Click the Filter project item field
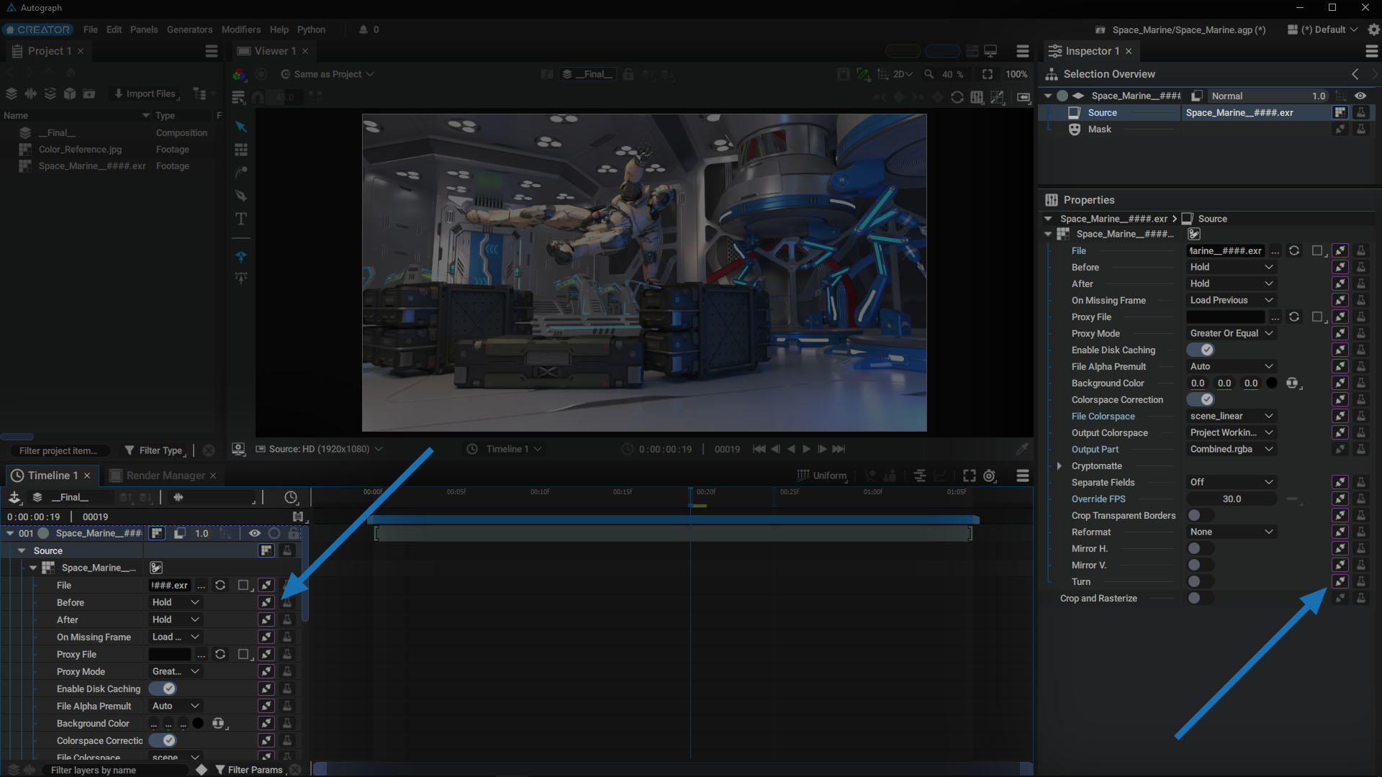The width and height of the screenshot is (1382, 777). pos(61,451)
